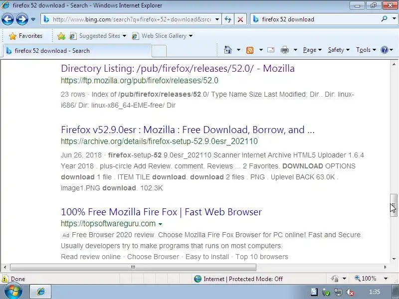Open the Page menu

[312, 50]
